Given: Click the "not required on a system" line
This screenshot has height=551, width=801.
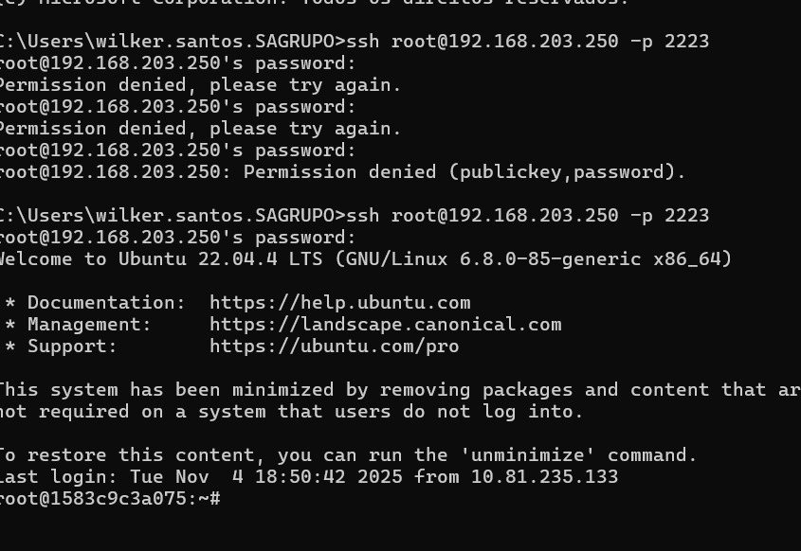Looking at the screenshot, I should (x=133, y=412).
